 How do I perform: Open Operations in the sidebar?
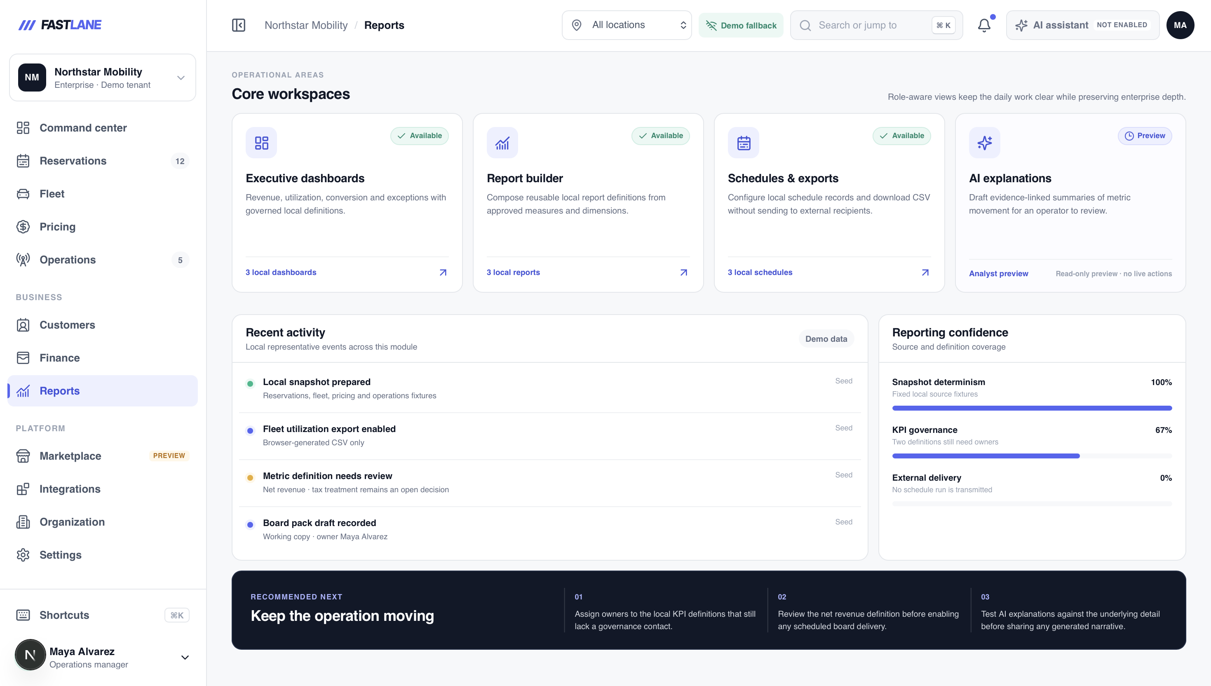[x=103, y=260]
